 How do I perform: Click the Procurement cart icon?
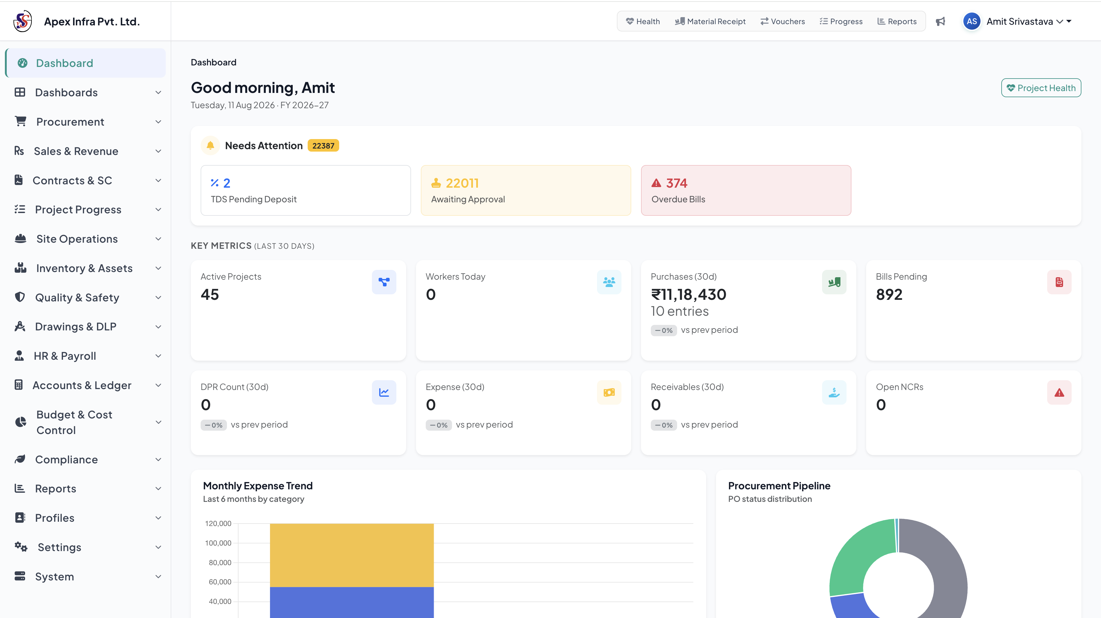point(20,121)
